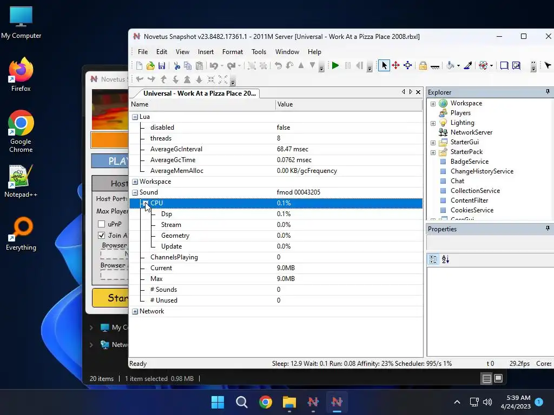Click the Value column header
Screen dimensions: 554x415
point(349,104)
